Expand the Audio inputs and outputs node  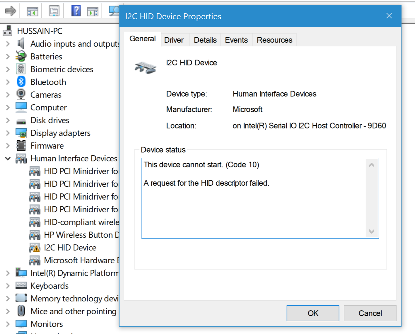click(x=8, y=44)
